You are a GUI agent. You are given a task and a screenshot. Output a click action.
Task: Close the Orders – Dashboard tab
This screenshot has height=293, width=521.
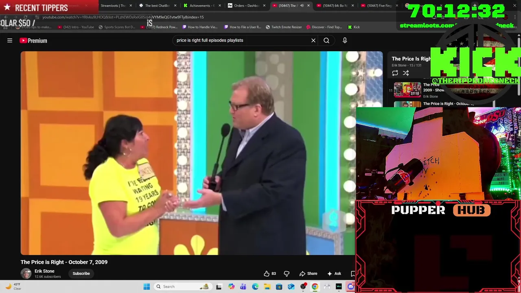point(264,6)
